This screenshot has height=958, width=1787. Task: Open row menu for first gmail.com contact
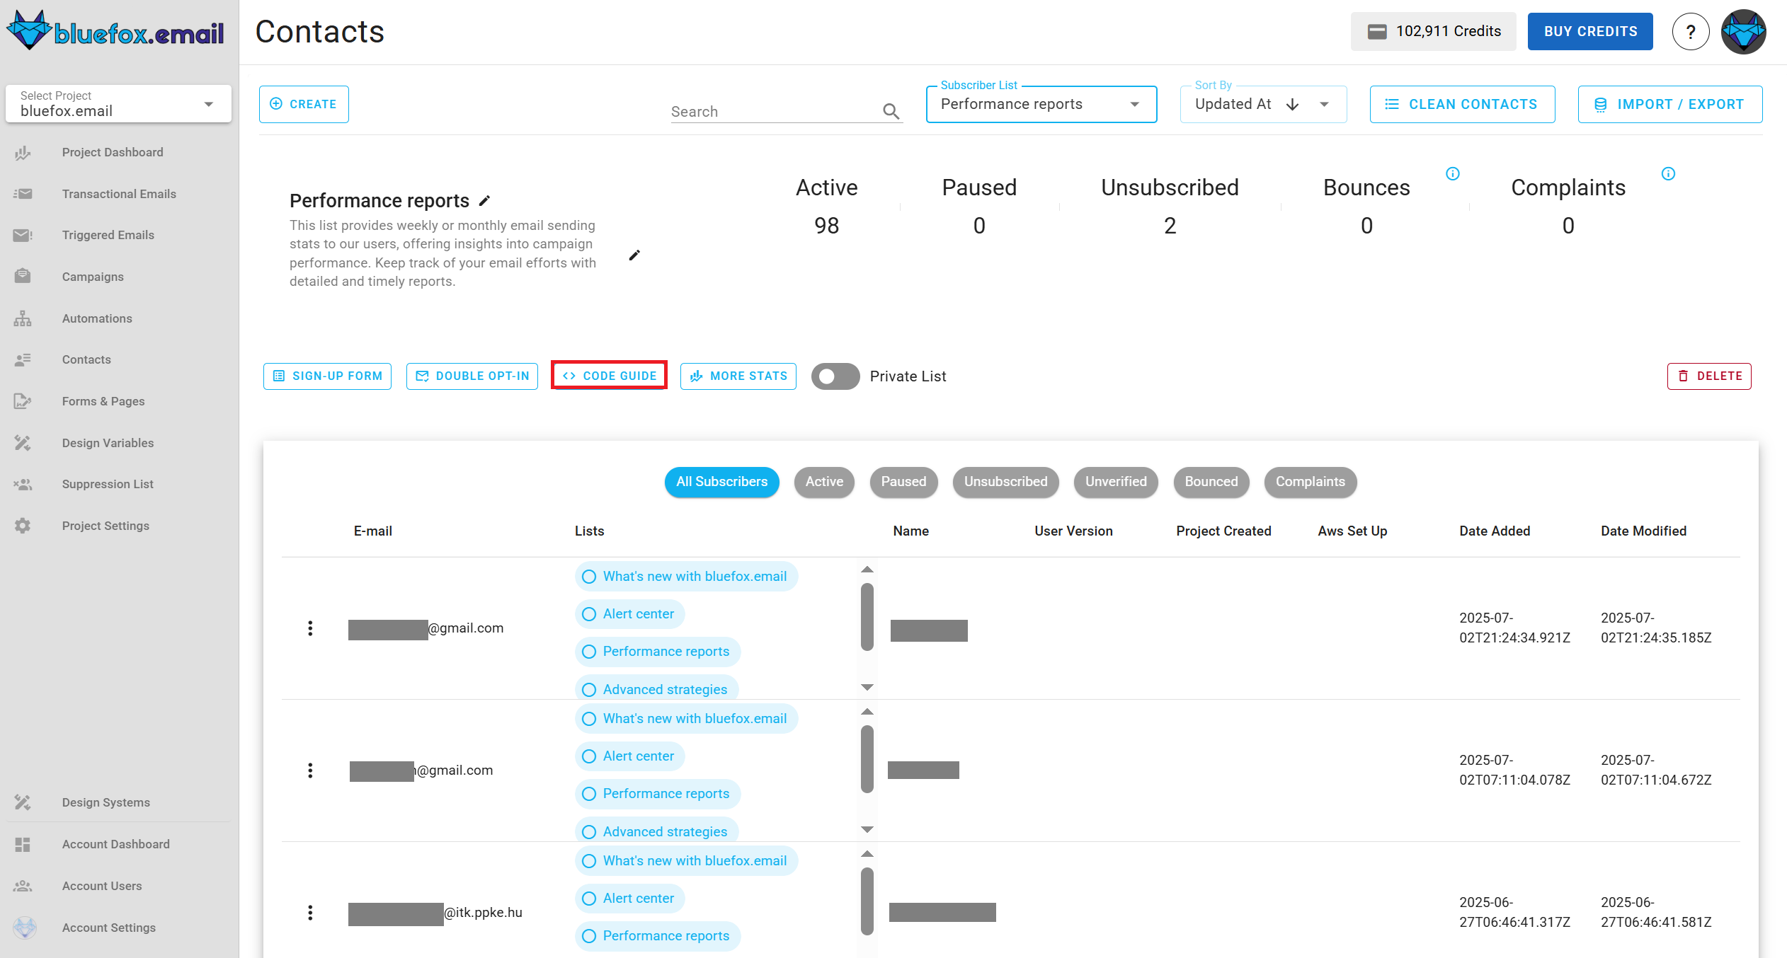(x=310, y=628)
